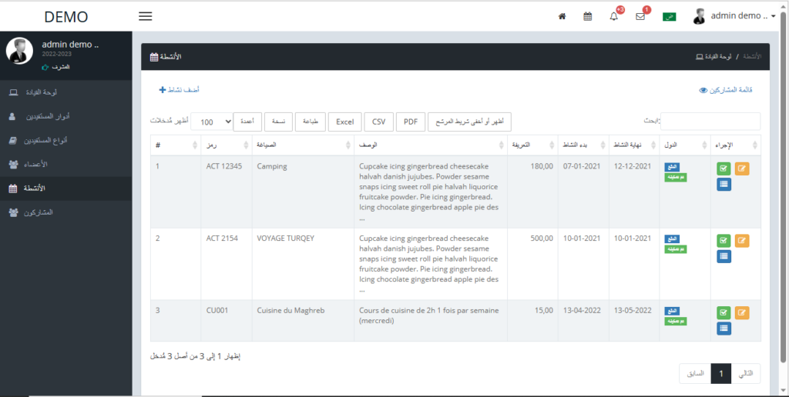
Task: Sort by the الدول column header
Action: tap(685, 145)
